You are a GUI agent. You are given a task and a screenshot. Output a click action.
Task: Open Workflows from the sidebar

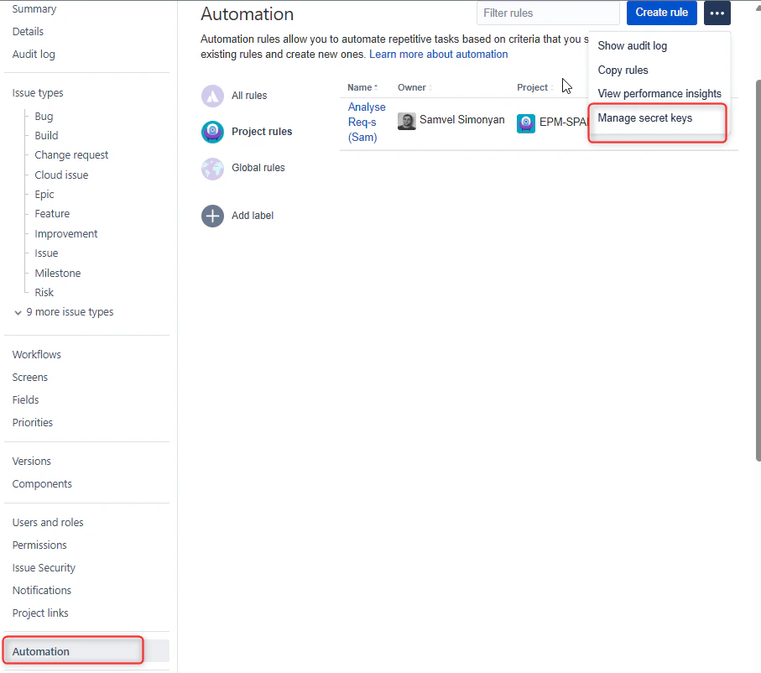pos(36,354)
